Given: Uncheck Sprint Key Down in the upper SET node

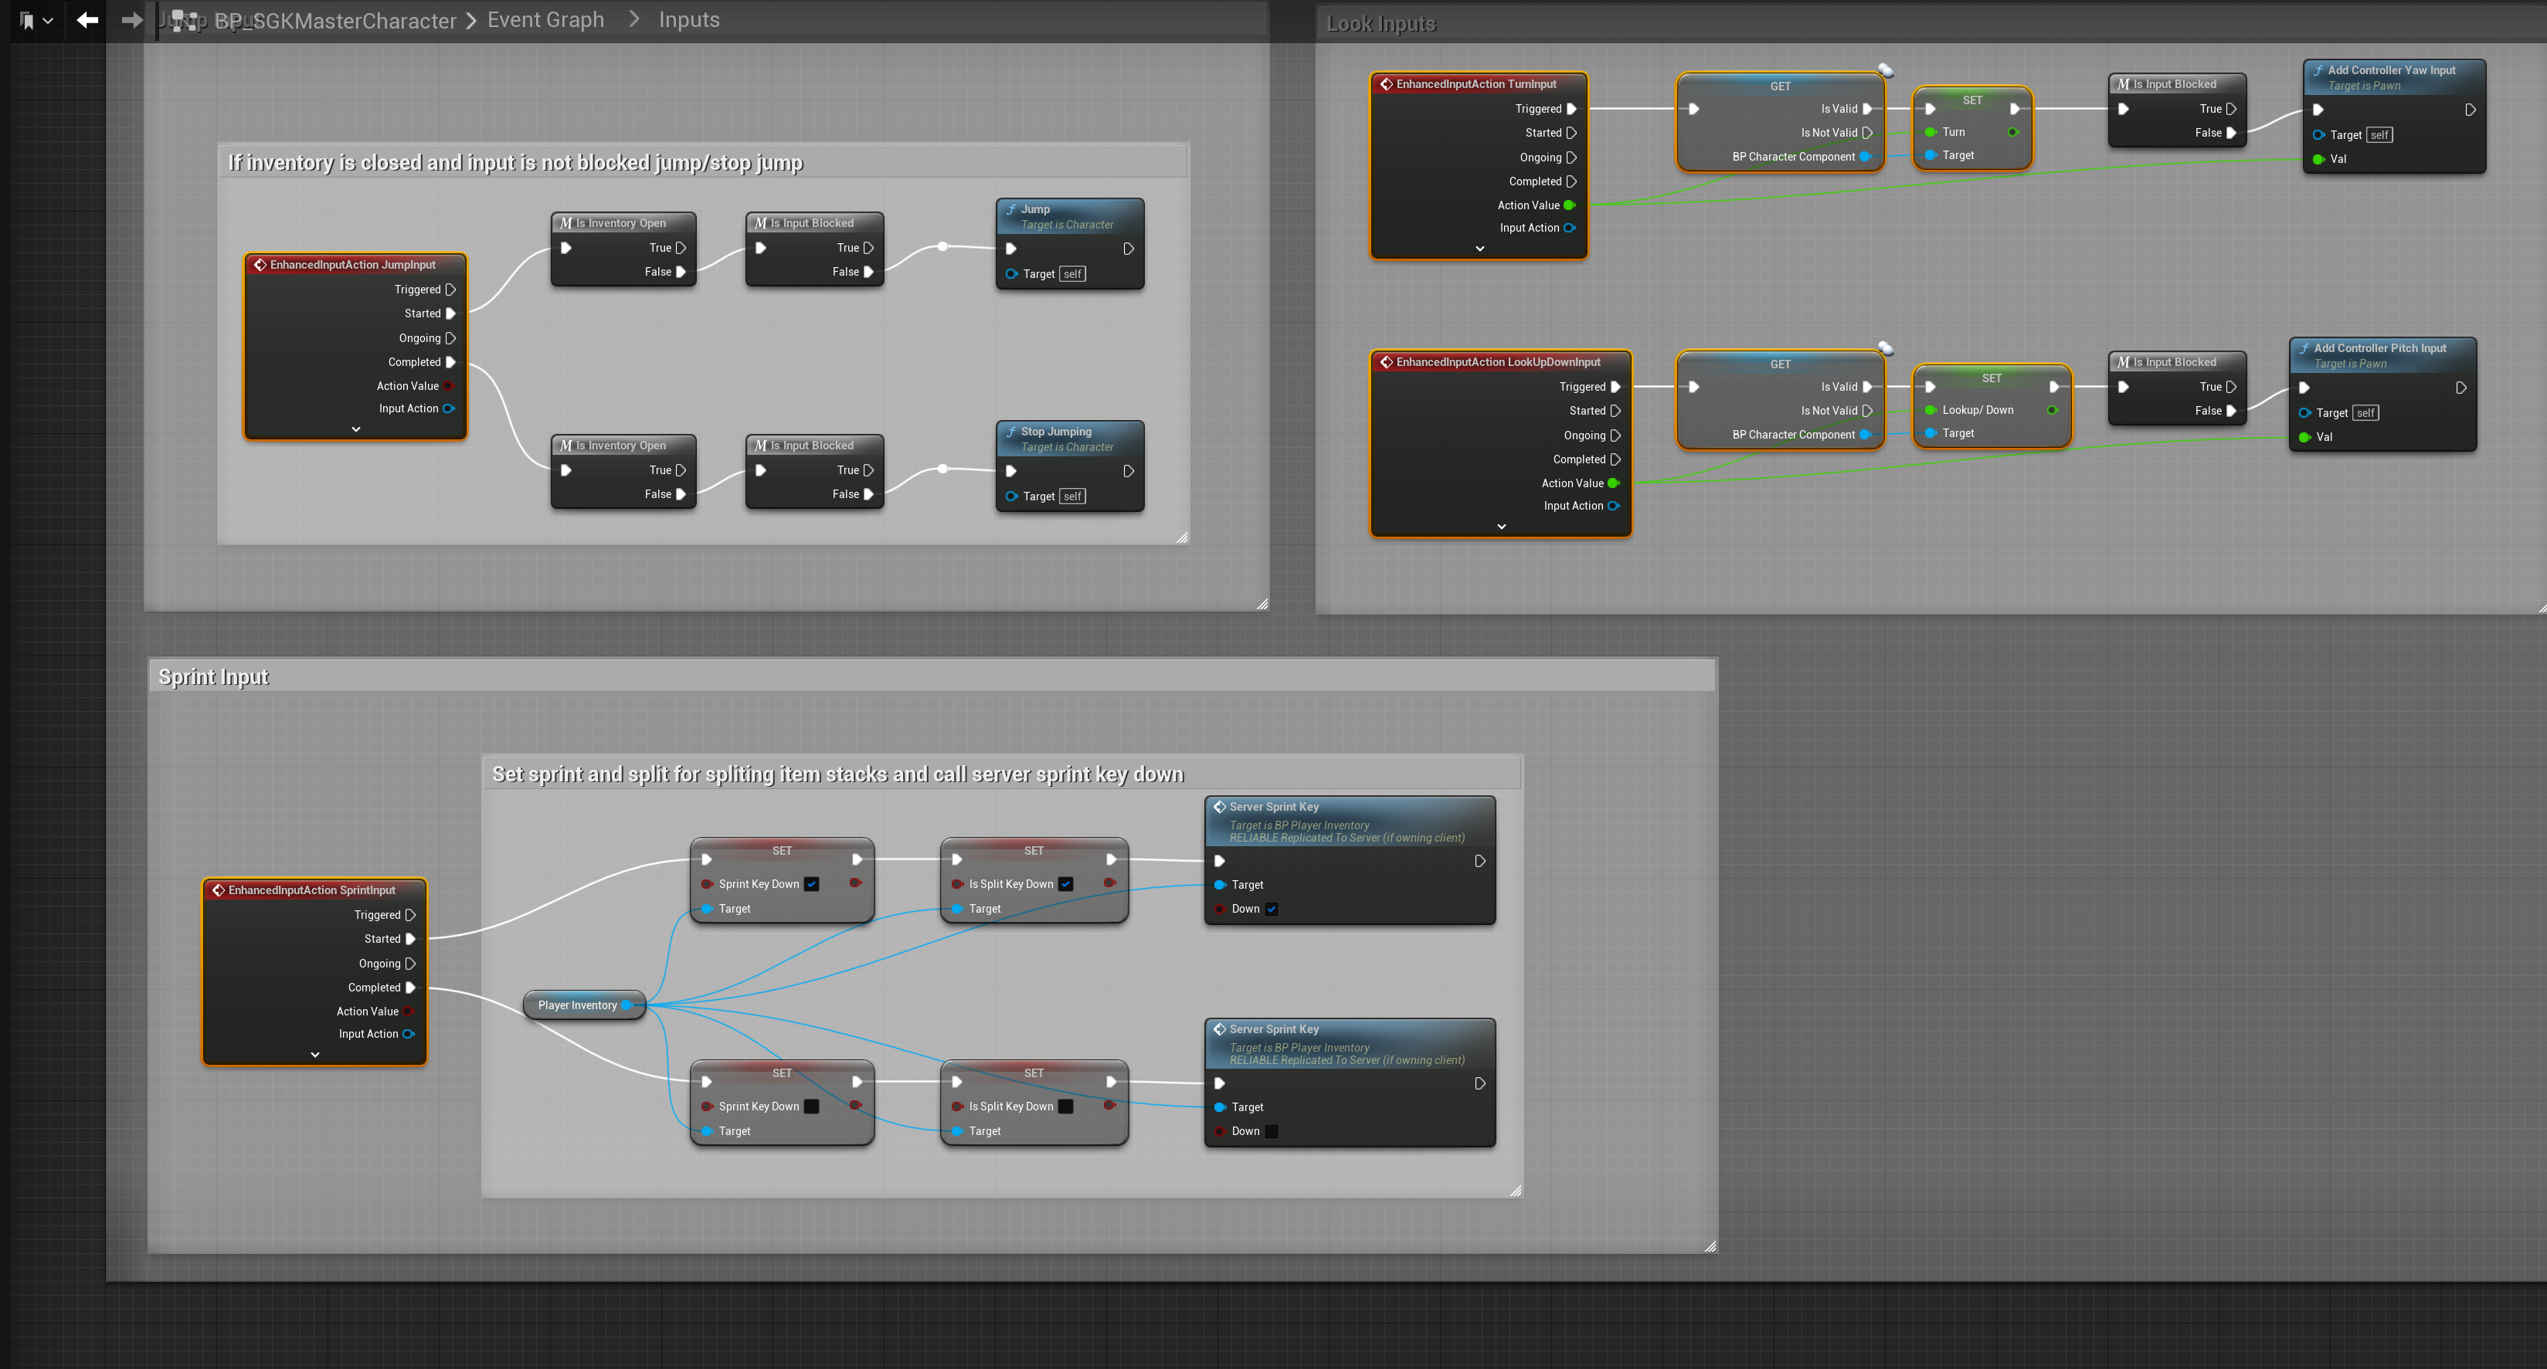Looking at the screenshot, I should click(811, 883).
